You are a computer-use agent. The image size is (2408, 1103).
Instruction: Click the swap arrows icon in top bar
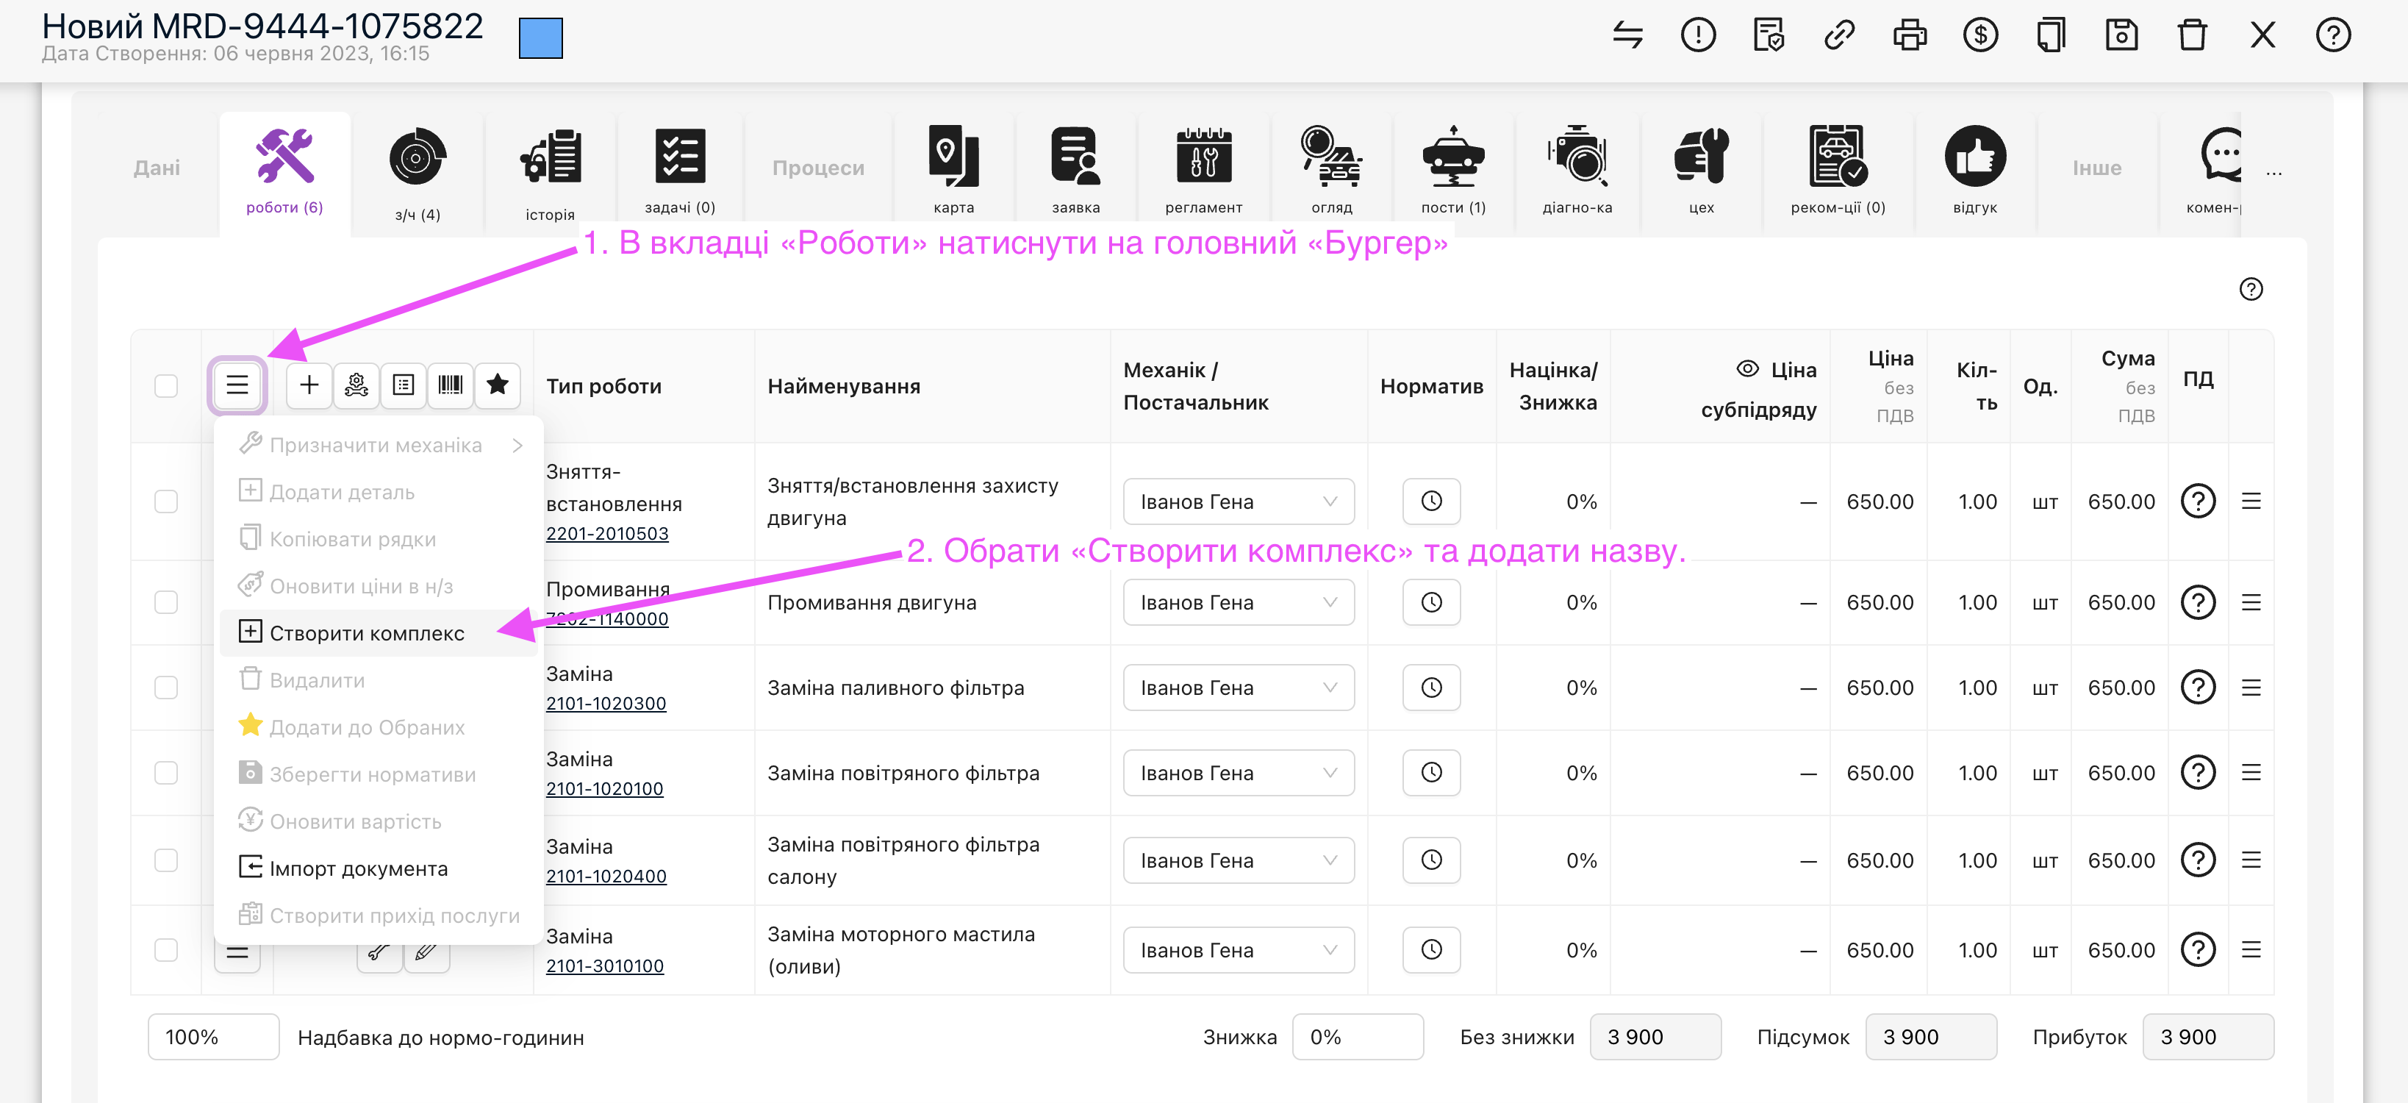(1627, 35)
